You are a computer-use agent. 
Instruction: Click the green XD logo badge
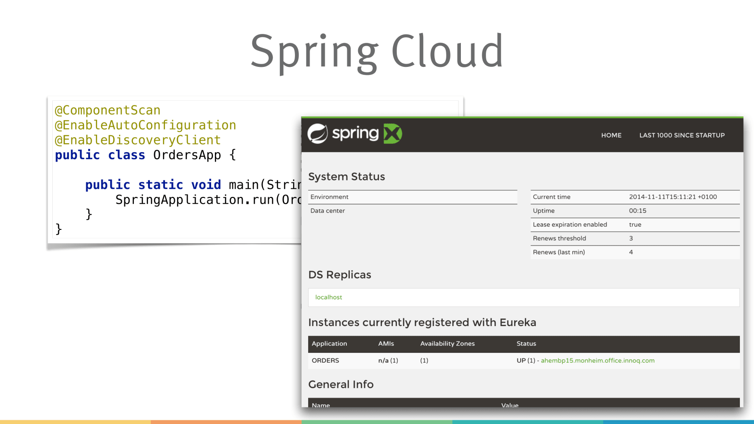click(393, 134)
